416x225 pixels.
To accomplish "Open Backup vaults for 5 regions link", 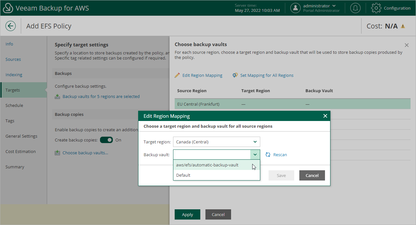I will point(101,96).
